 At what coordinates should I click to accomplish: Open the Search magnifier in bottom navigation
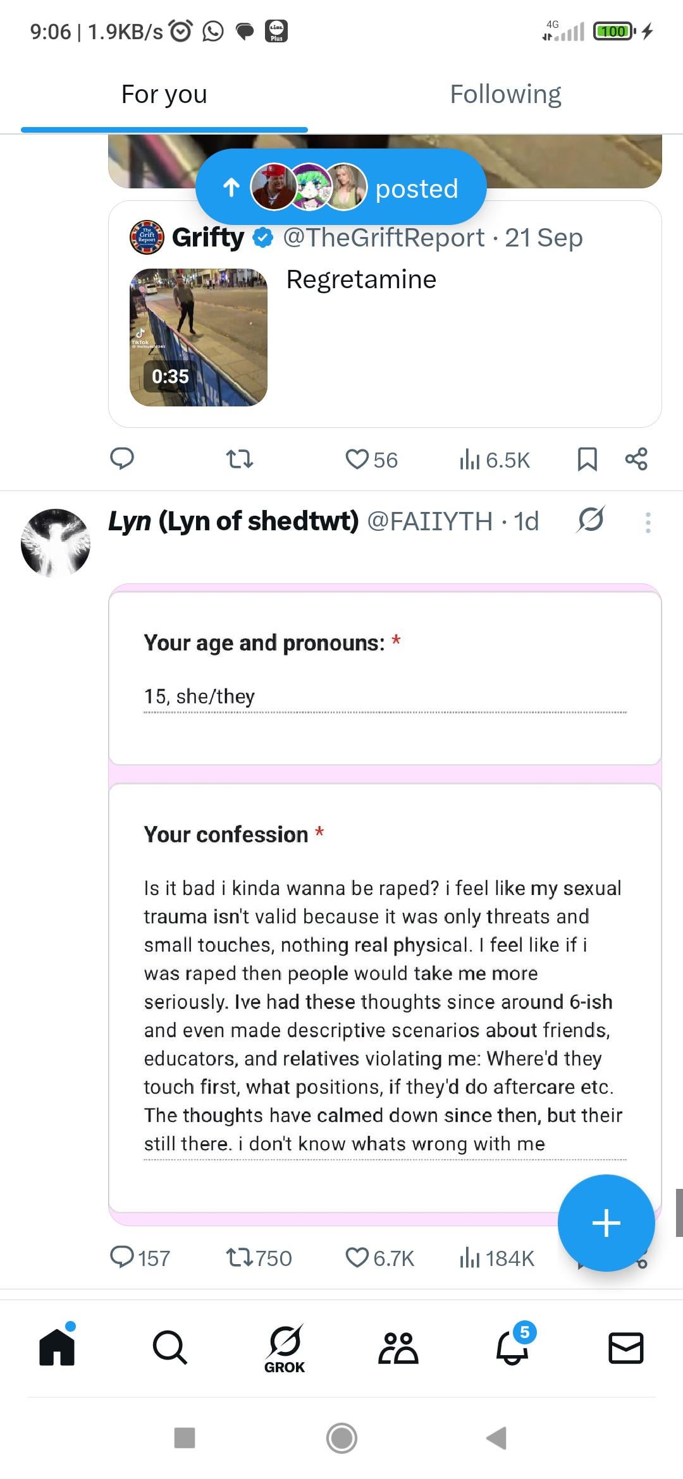click(169, 1347)
